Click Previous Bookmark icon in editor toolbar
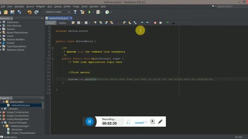Screen dimensions: 248x139 click(124, 23)
